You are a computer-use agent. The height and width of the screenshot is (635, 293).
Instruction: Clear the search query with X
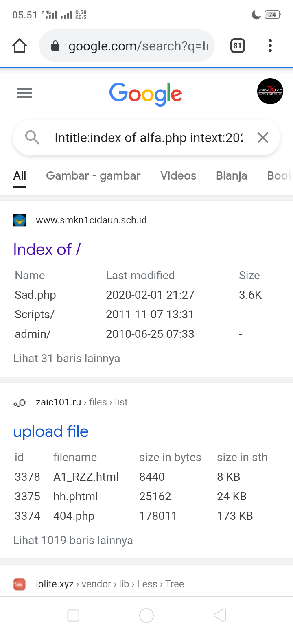263,138
